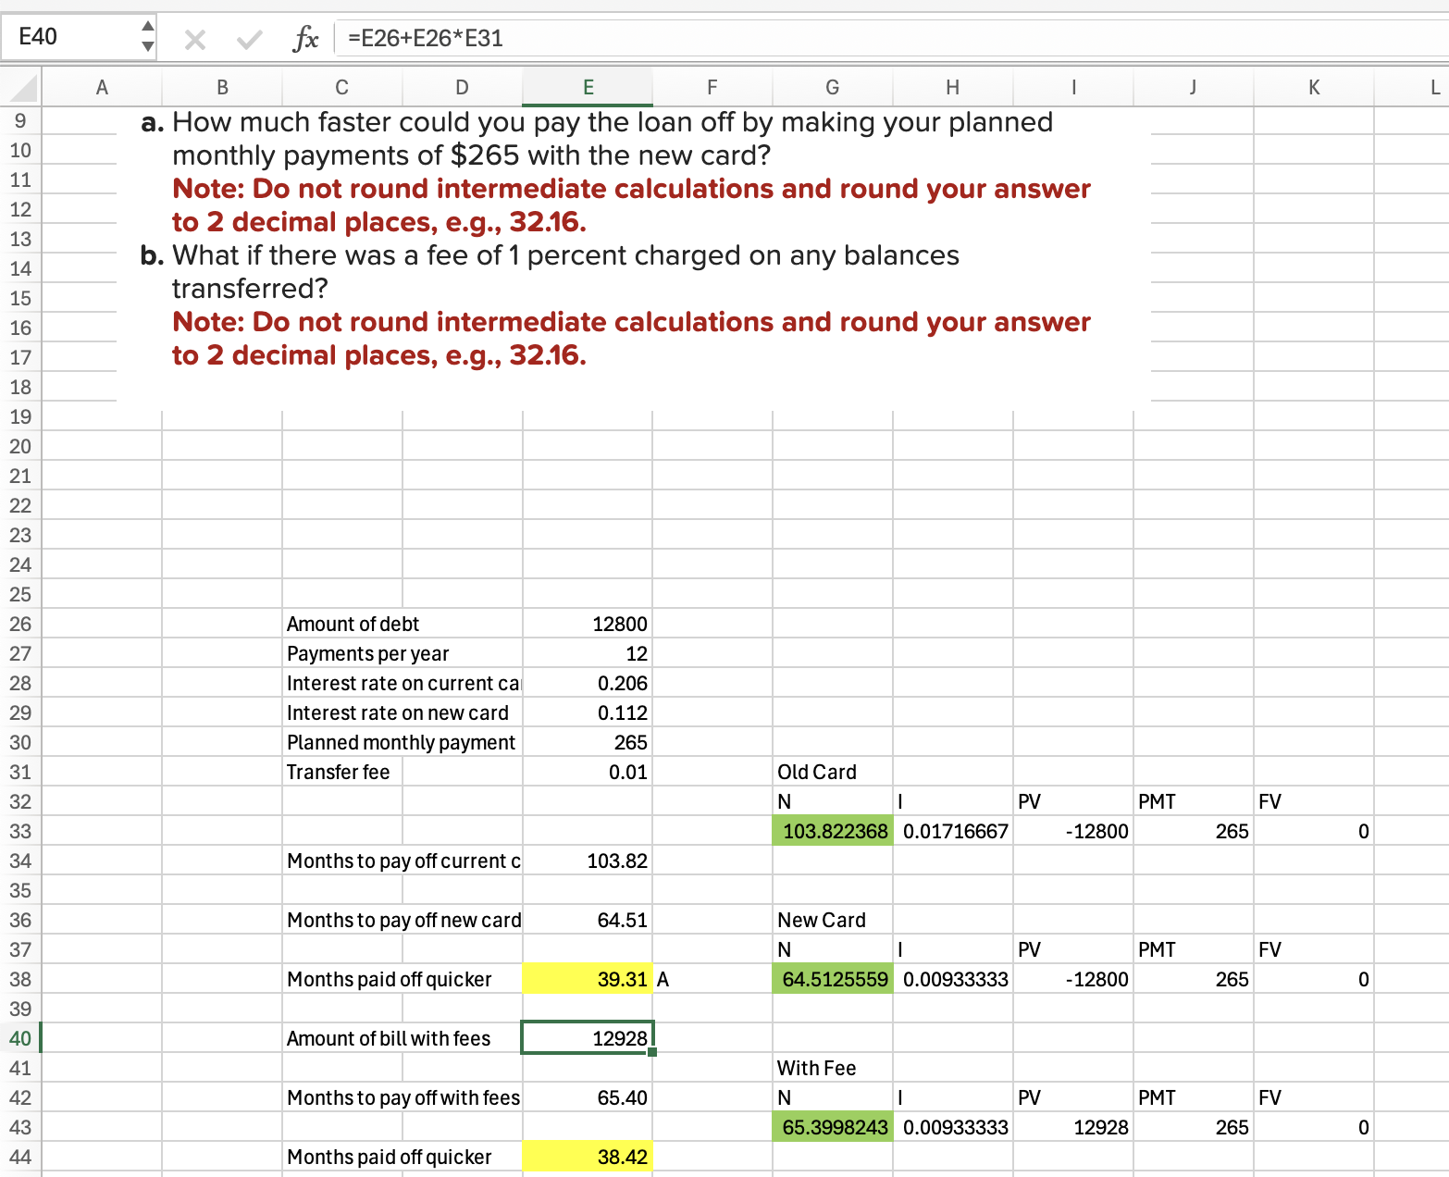Click the Insert Function fx icon
Viewport: 1449px width, 1177px height.
coord(305,39)
